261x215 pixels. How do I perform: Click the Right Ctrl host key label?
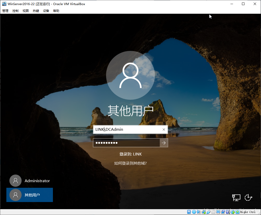[x=248, y=212]
